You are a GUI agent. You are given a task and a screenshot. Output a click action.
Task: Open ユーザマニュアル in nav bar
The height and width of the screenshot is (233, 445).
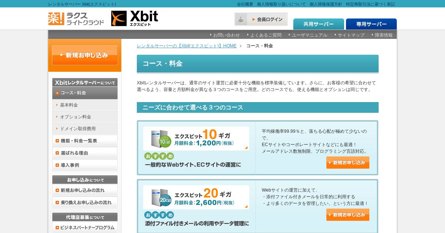(x=309, y=35)
